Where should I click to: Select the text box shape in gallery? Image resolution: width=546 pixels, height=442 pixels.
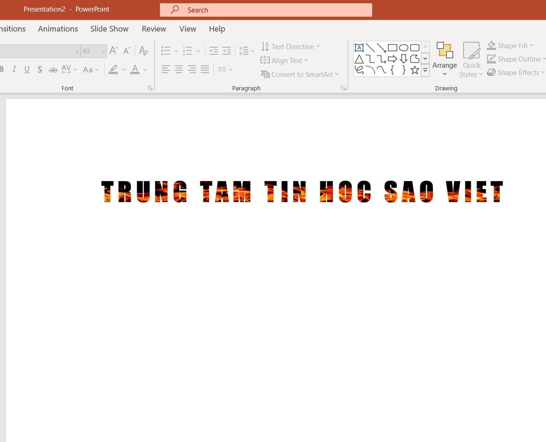tap(359, 48)
